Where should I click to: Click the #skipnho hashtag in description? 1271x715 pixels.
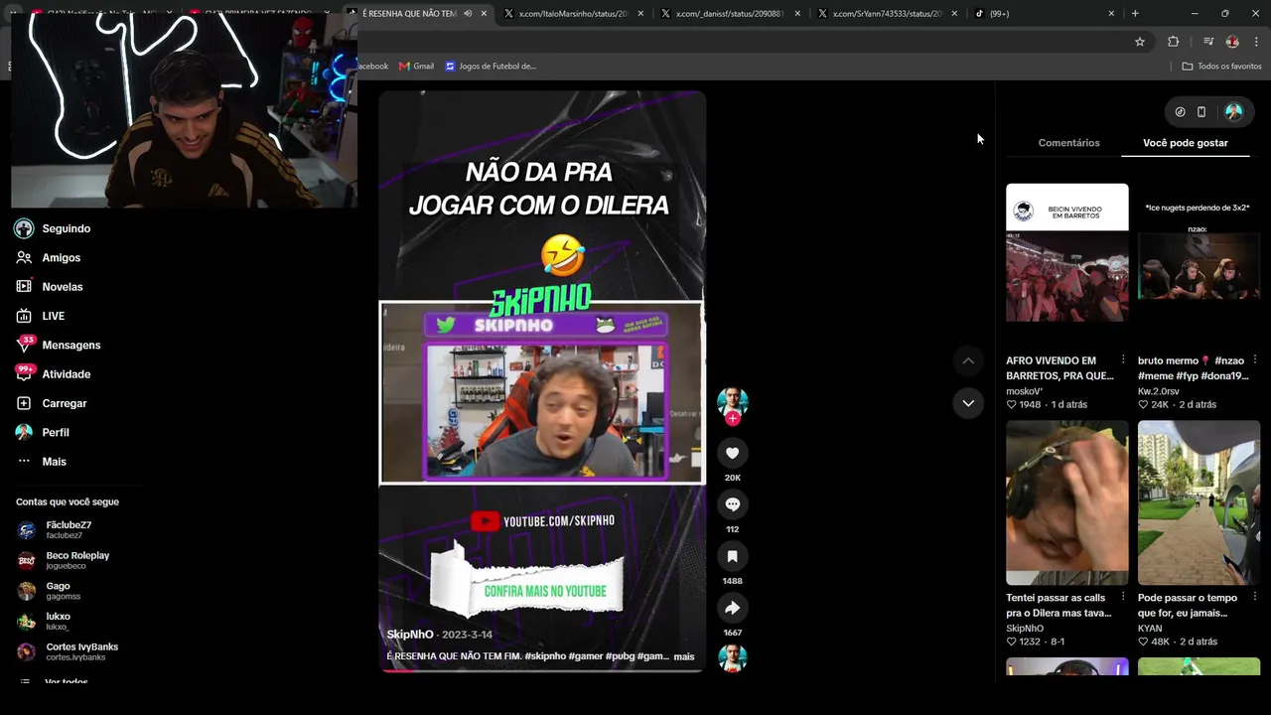pos(545,656)
